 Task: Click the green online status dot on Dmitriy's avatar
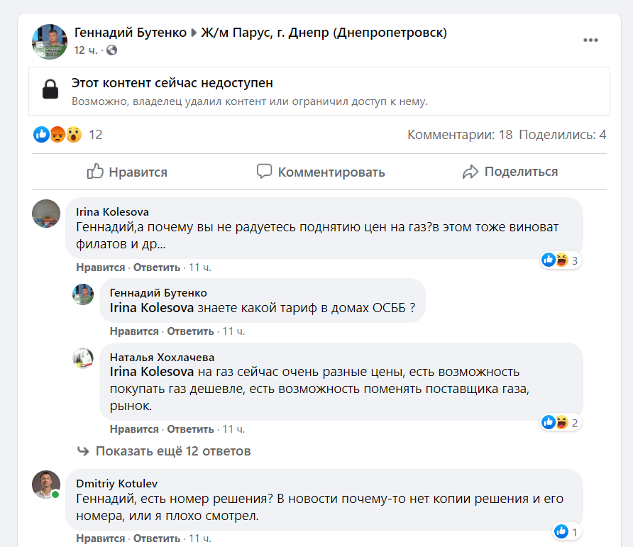pyautogui.click(x=55, y=493)
